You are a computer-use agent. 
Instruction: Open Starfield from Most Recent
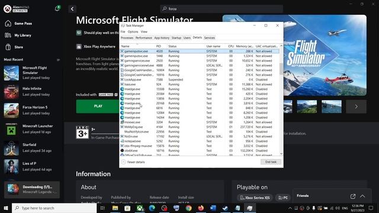click(x=31, y=147)
